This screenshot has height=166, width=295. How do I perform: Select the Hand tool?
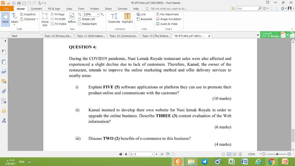click(x=5, y=18)
